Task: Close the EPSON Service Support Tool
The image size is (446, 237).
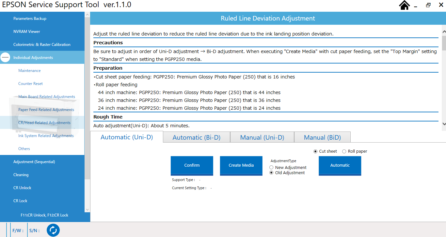Action: 441,5
